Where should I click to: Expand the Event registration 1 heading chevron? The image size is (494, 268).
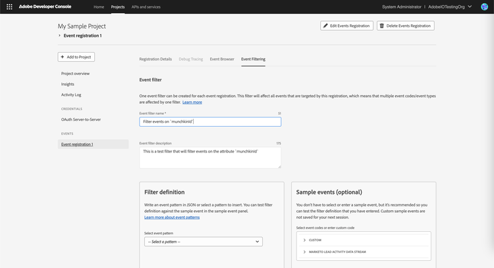[60, 35]
